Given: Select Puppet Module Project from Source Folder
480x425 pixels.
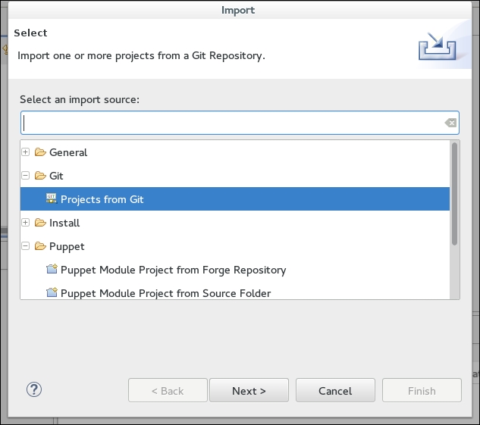Looking at the screenshot, I should (165, 293).
